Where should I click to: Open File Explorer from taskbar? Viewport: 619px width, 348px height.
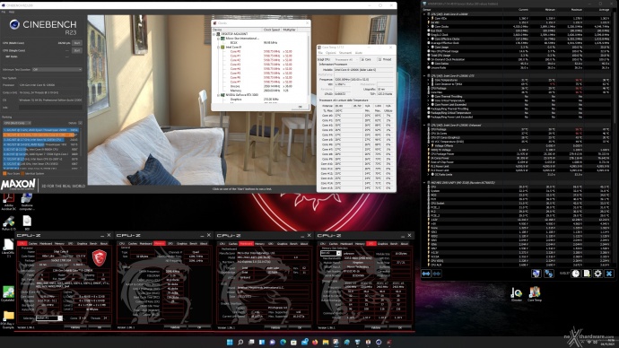click(x=326, y=342)
